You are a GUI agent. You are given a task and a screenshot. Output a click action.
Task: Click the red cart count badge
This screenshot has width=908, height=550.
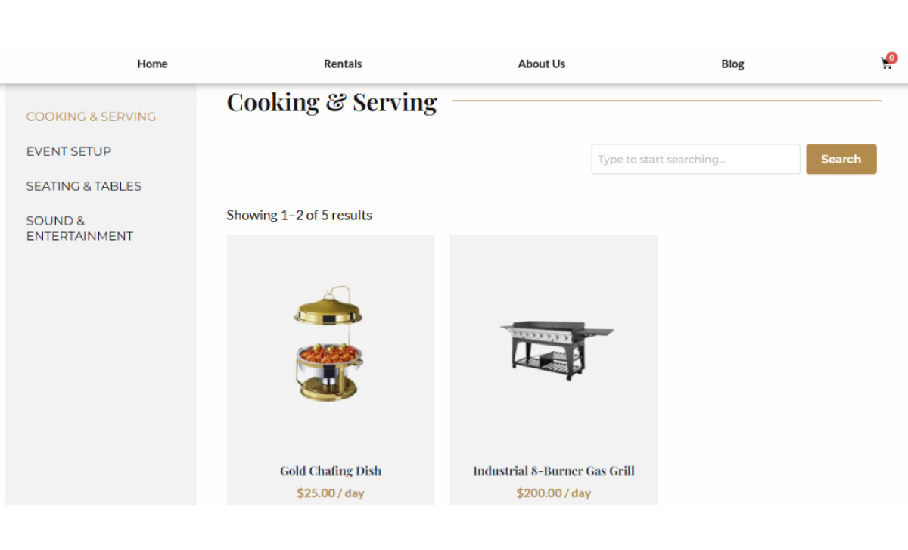[891, 57]
